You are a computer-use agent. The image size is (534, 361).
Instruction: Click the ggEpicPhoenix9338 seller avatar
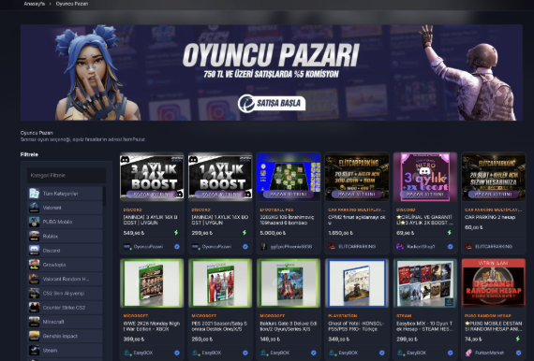[x=263, y=247]
